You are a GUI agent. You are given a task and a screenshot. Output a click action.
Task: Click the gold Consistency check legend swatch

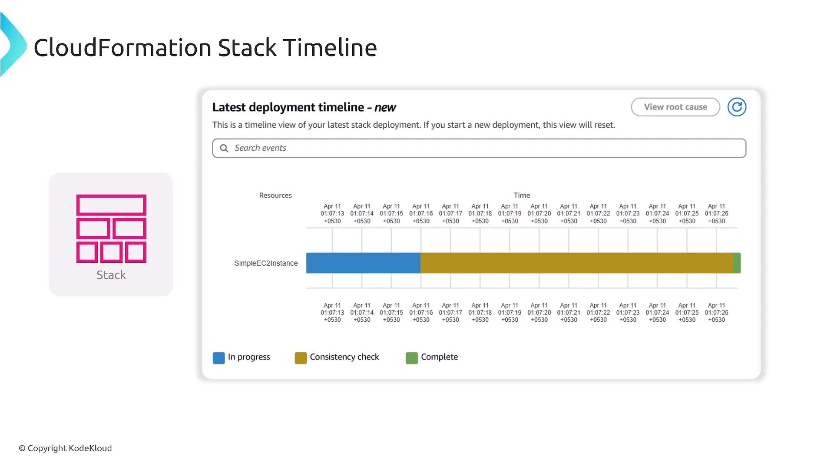(x=301, y=358)
